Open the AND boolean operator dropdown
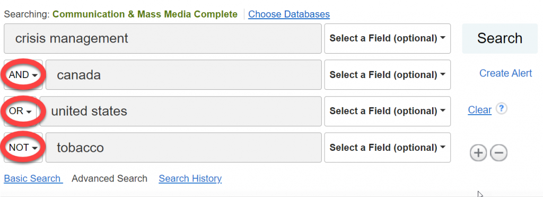 tap(23, 75)
